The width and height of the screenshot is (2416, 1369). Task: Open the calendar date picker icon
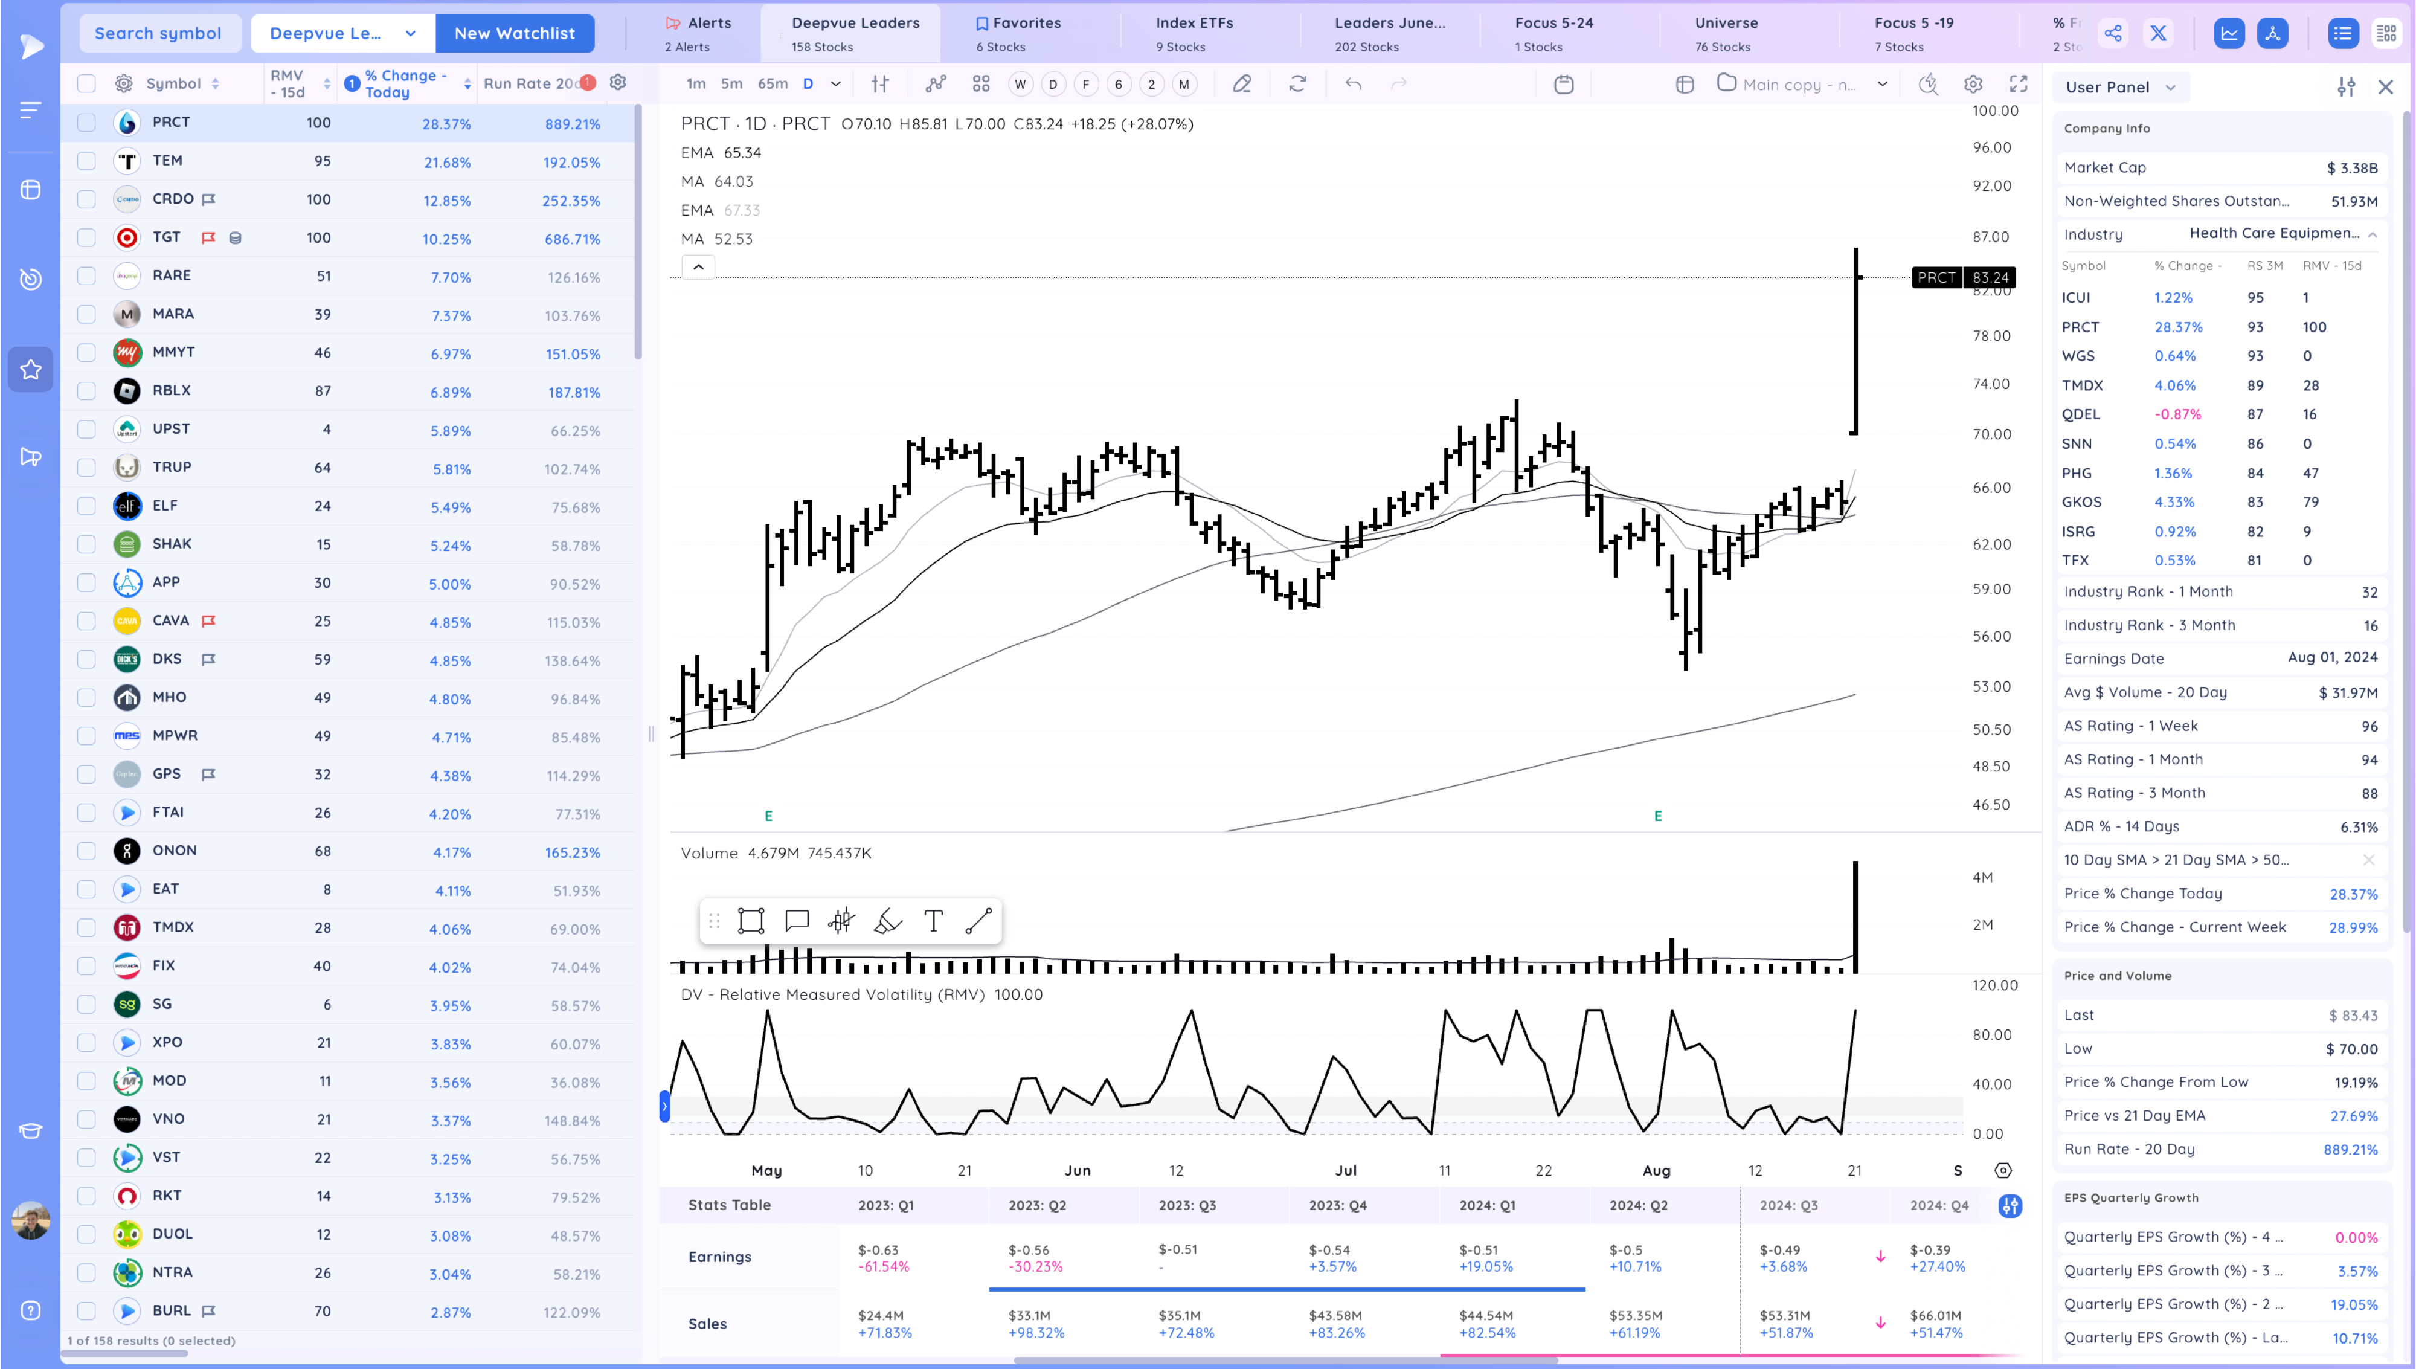(x=1564, y=85)
